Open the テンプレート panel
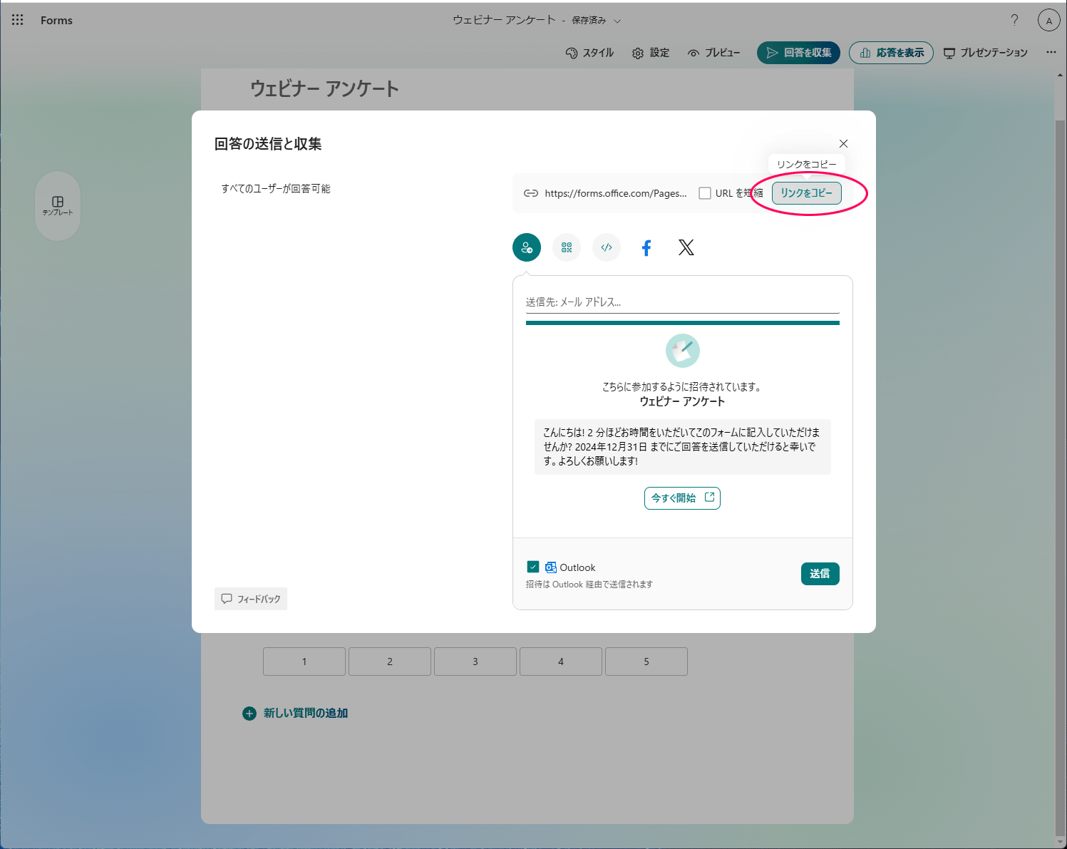1067x849 pixels. (x=58, y=206)
